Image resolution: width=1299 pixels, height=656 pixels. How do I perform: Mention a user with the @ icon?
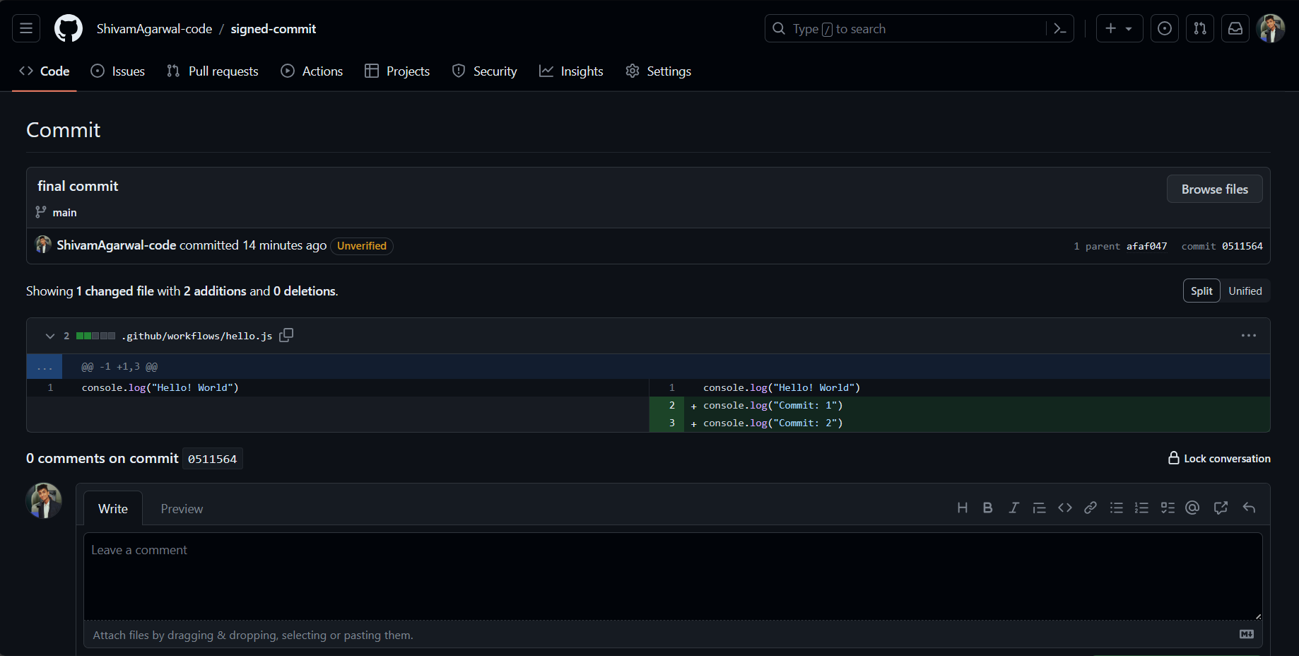point(1193,508)
